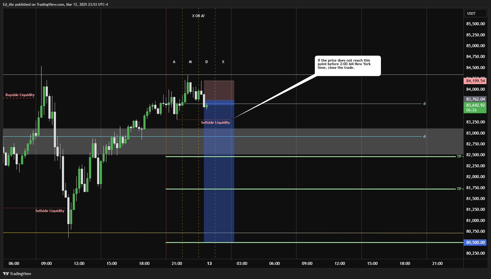491x279 pixels.
Task: Select the TP label at the 82,500 line
Action: point(459,156)
